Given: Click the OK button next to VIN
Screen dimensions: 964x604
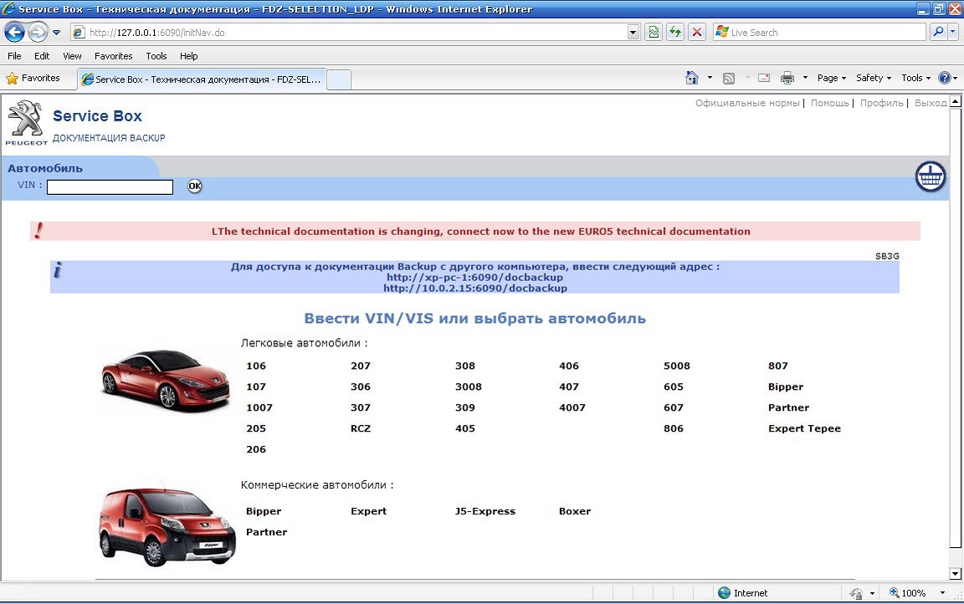Looking at the screenshot, I should [x=194, y=186].
